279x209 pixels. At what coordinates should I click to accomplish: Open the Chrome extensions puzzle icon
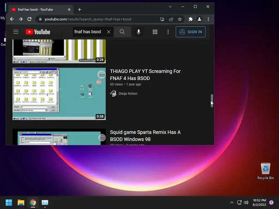pos(190,19)
